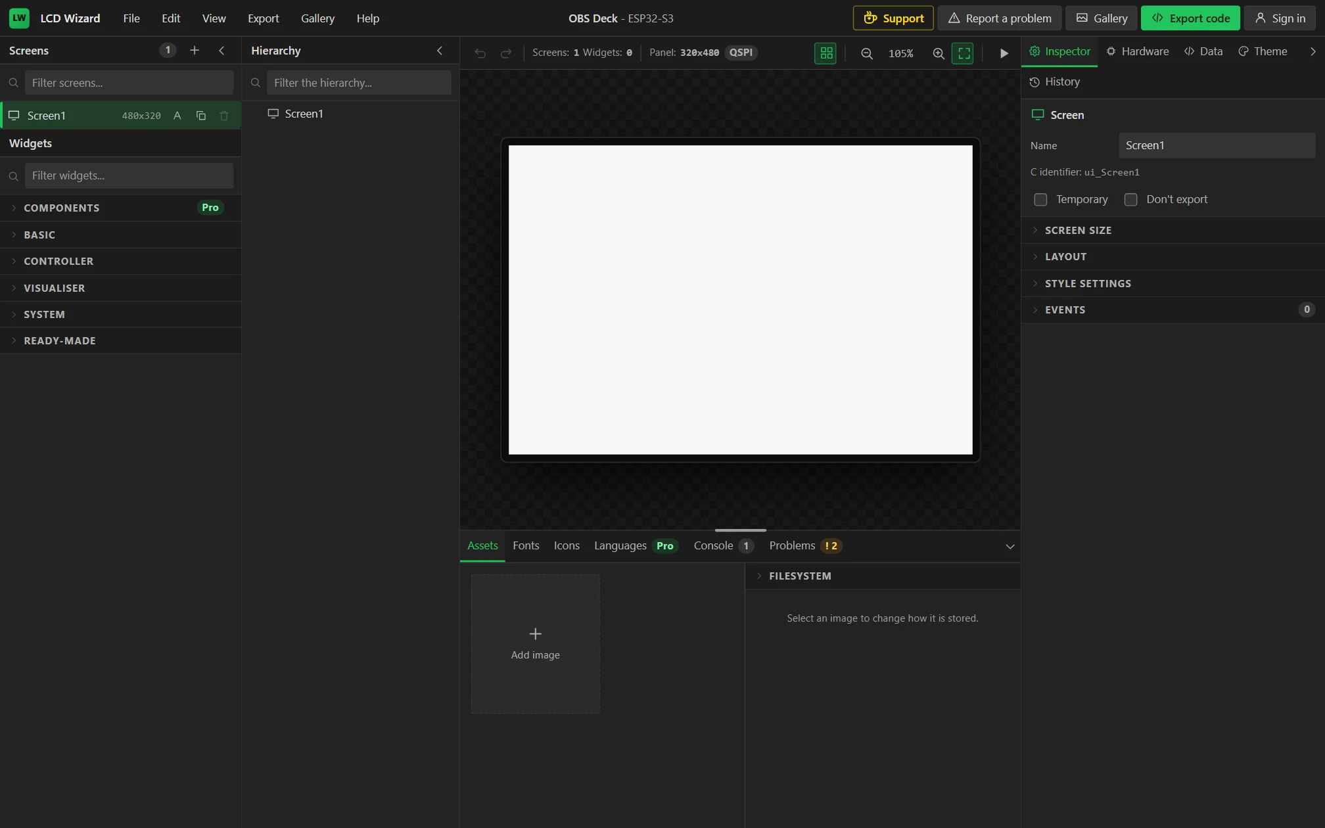Expand the EVENTS section

click(1173, 310)
